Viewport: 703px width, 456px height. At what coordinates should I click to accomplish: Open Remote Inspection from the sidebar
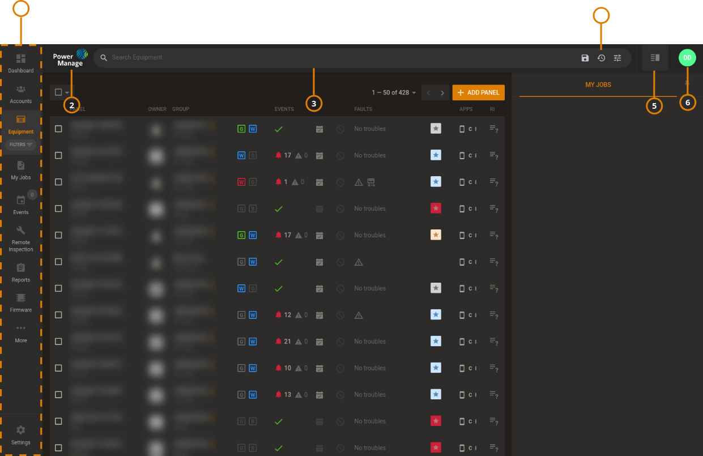20,238
